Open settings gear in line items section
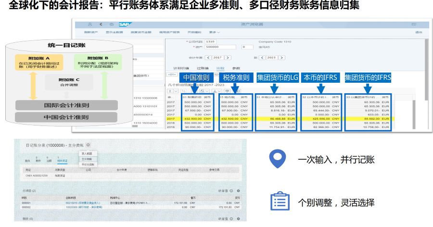Image resolution: width=433 pixels, height=227 pixels. (238, 191)
